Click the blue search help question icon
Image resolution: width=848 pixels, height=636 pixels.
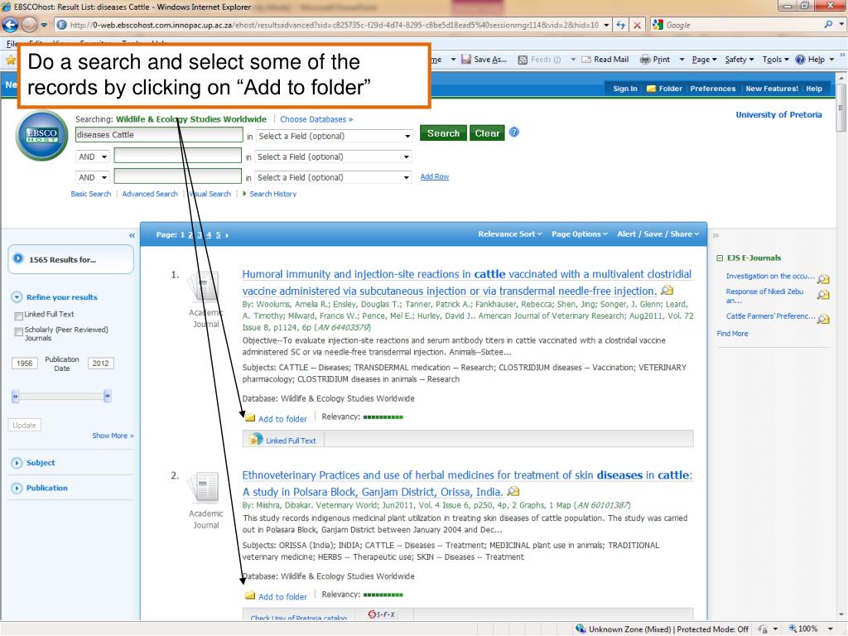[x=514, y=132]
